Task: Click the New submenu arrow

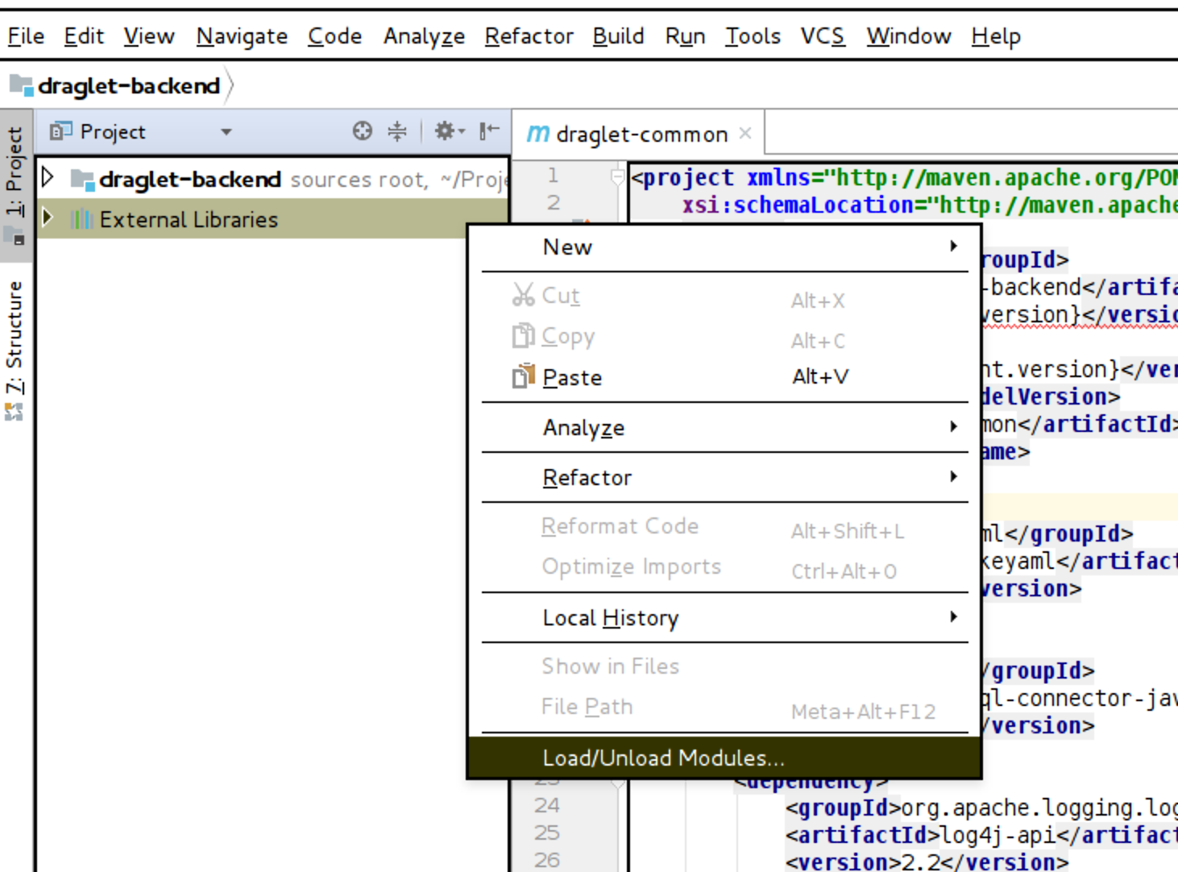Action: 954,246
